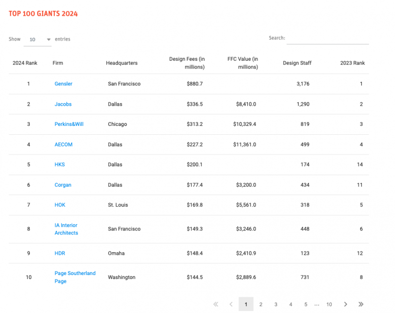Go to first page double-chevron icon
Screen dimensions: 395x313
[x=216, y=304]
